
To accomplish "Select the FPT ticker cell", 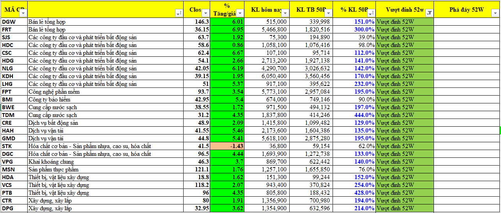I will coord(14,92).
